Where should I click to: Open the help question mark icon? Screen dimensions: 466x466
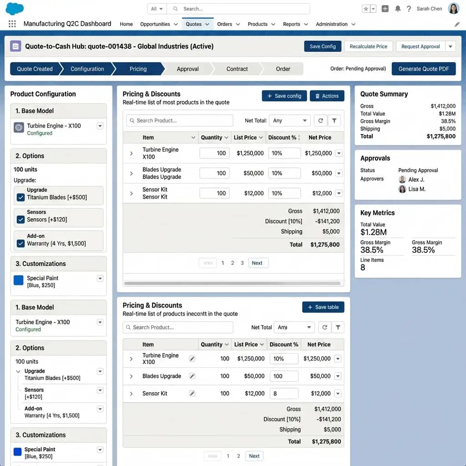coord(409,9)
